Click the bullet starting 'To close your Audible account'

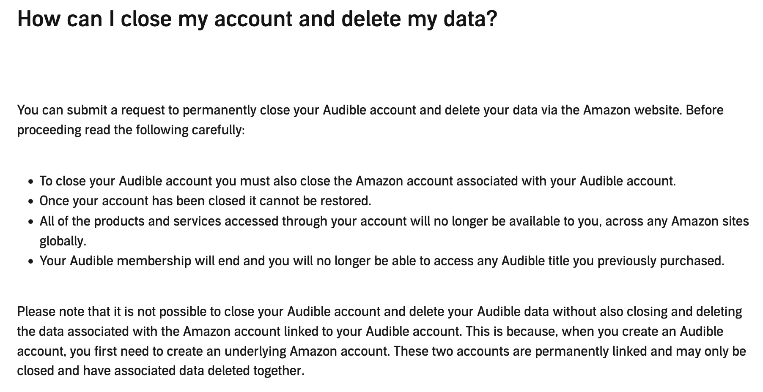coord(357,181)
